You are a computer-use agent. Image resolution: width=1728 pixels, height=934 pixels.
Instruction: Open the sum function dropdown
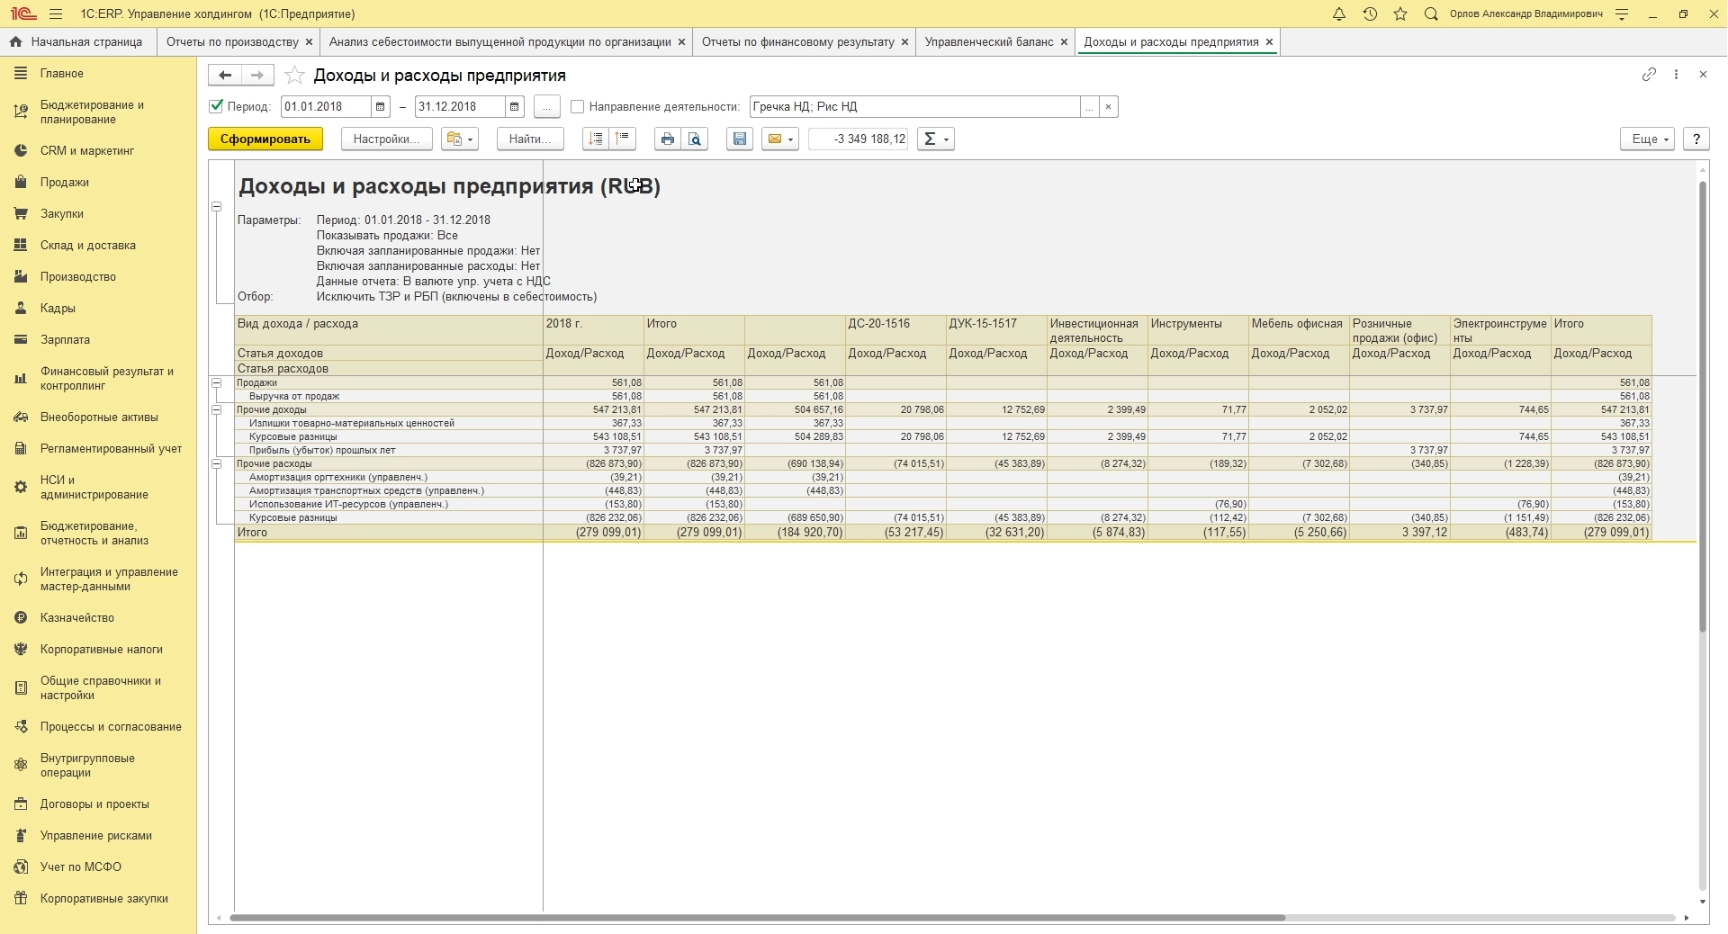click(x=935, y=139)
